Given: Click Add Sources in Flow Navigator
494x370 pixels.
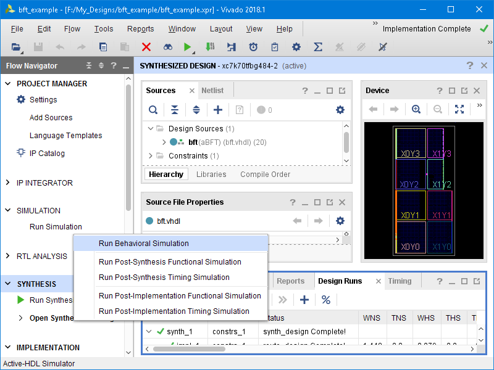Looking at the screenshot, I should (x=51, y=118).
